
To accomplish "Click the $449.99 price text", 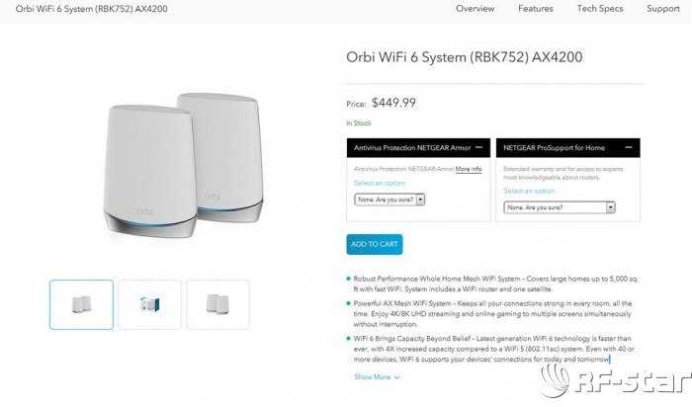I will 393,102.
